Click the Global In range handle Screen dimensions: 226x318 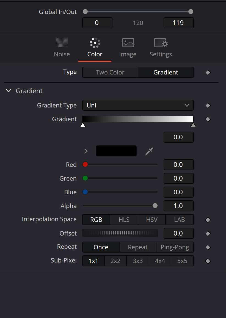point(85,12)
